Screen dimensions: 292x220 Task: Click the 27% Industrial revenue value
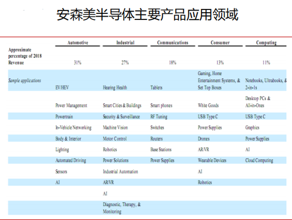tap(125, 62)
